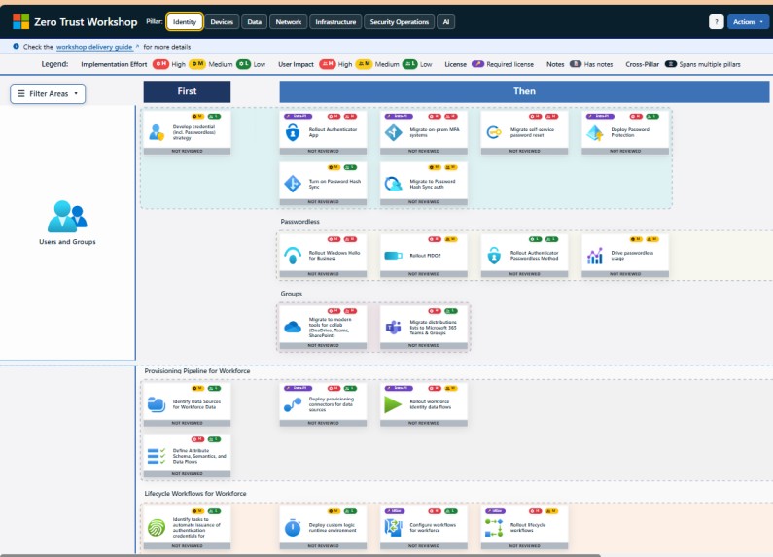Open the workshop delivery guide link

point(95,46)
